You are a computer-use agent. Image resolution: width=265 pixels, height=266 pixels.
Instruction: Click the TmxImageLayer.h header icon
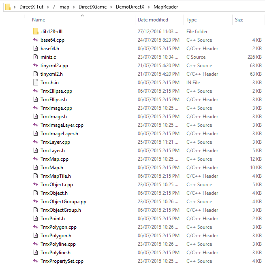(x=36, y=134)
